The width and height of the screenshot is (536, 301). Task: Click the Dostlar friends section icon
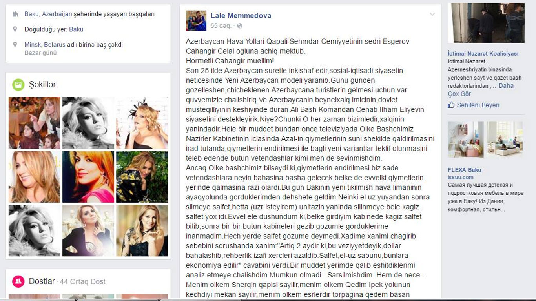[18, 281]
